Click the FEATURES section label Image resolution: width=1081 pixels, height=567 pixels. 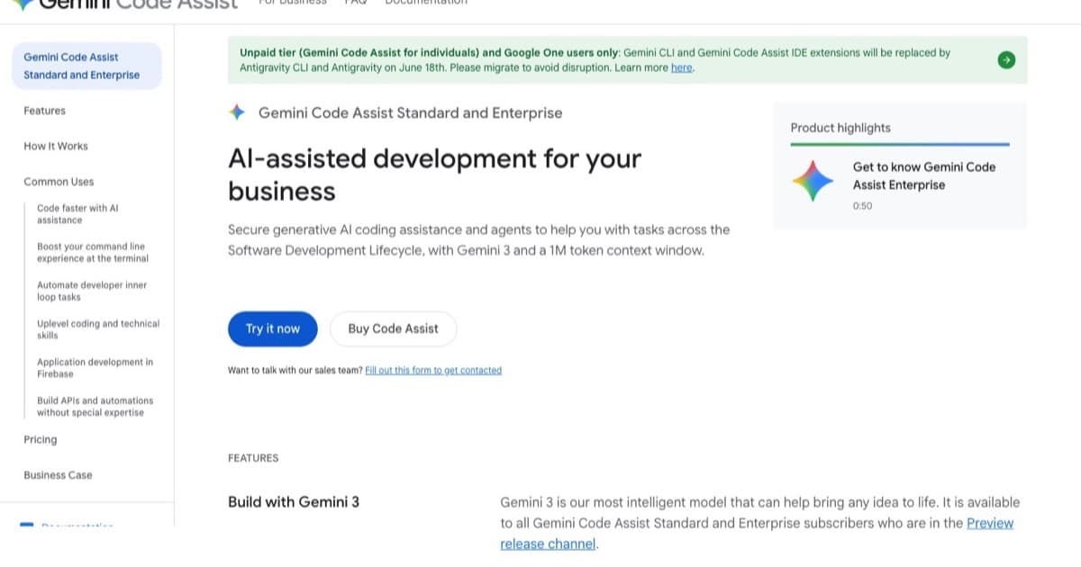coord(253,458)
